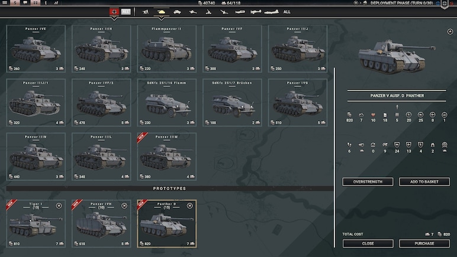
Task: Open the main menu hamburger icon
Action: pos(5,2)
